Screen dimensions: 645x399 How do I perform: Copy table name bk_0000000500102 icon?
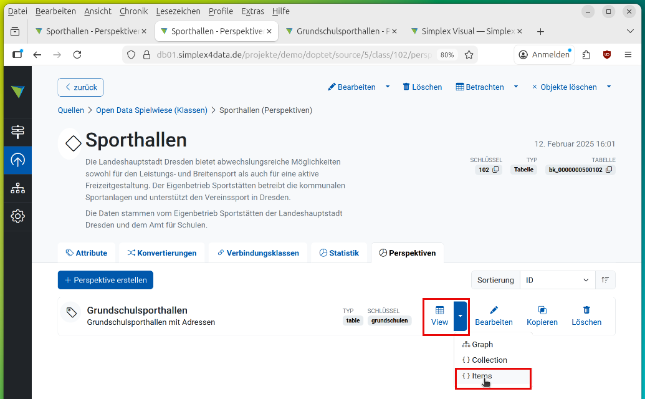click(x=609, y=170)
